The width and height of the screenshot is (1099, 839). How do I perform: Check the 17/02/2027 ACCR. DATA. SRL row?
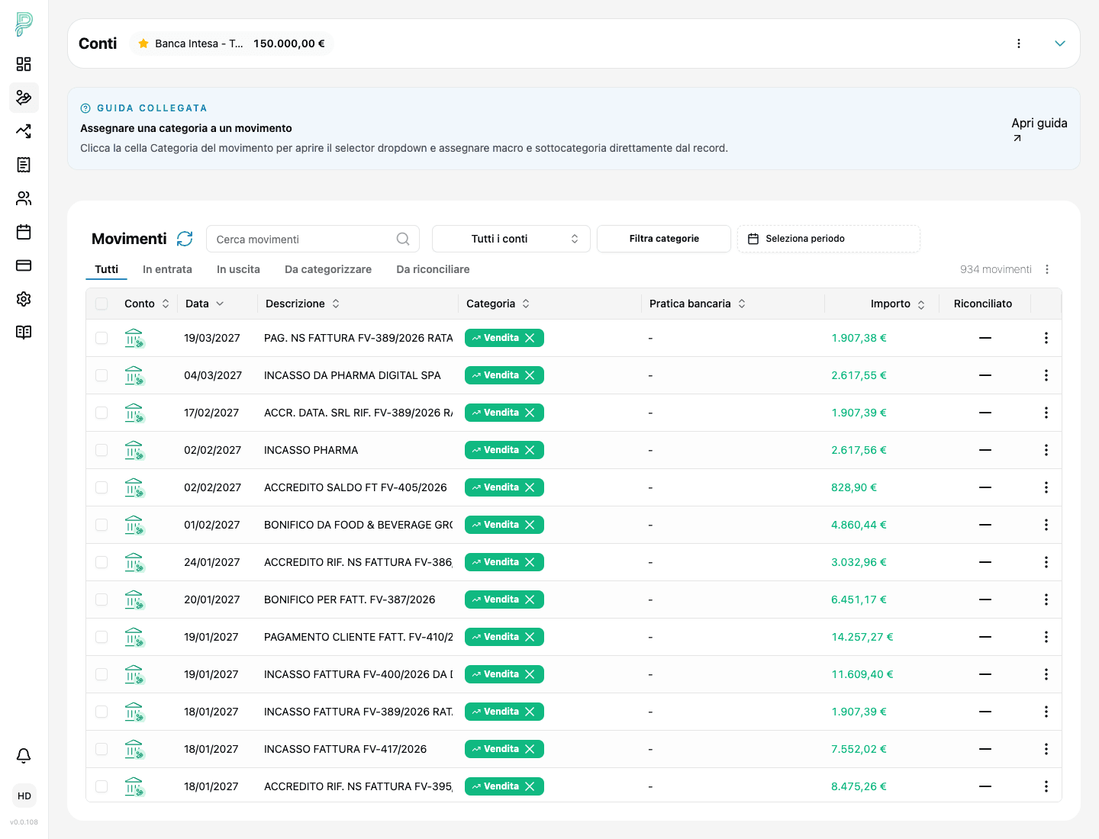click(x=102, y=413)
